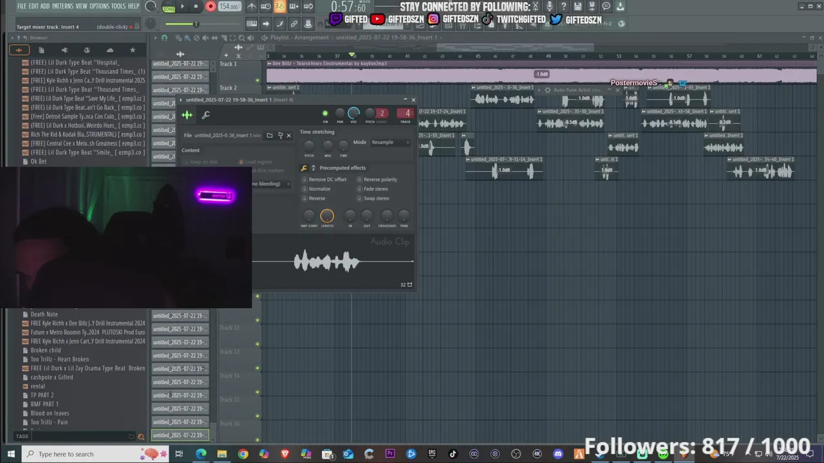Click the red Record button
This screenshot has width=824, height=463.
tap(211, 6)
